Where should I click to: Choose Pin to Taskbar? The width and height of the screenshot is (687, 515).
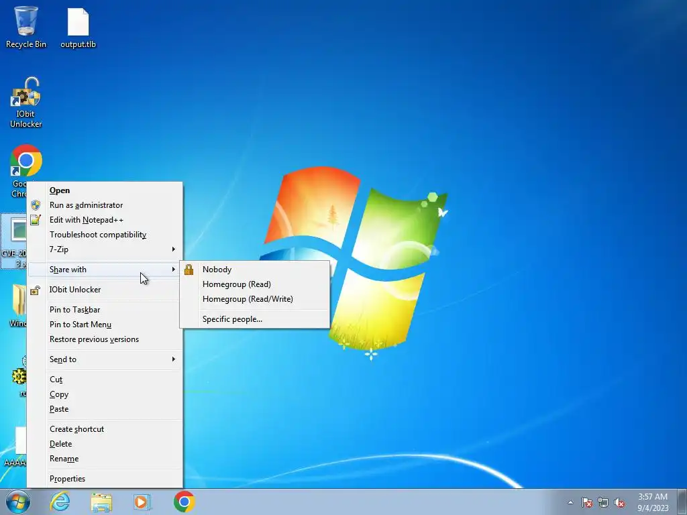(105, 310)
